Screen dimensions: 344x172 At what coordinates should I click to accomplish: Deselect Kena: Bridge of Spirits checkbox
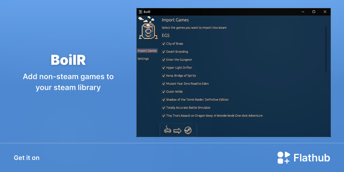[164, 76]
